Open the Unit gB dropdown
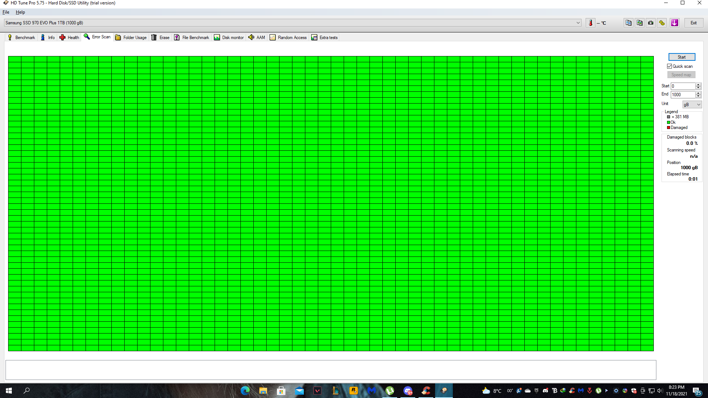Viewport: 708px width, 398px height. pos(692,105)
